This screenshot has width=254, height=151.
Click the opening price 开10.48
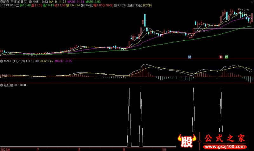click(x=25, y=5)
